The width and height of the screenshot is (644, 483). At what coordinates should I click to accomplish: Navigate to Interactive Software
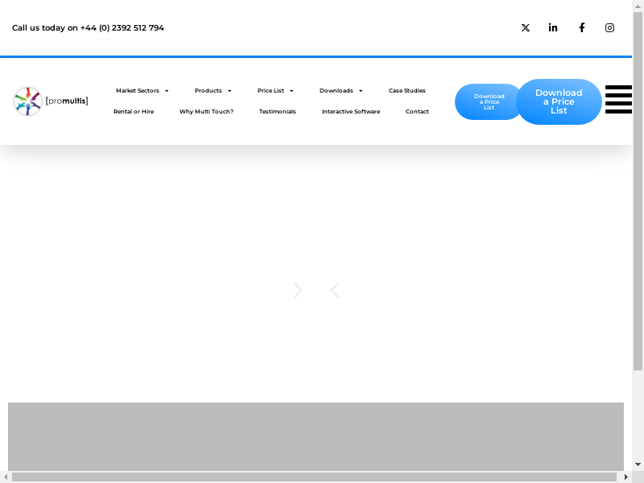[x=351, y=112]
